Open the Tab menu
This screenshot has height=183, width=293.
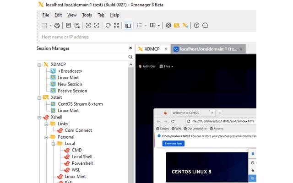click(x=101, y=15)
